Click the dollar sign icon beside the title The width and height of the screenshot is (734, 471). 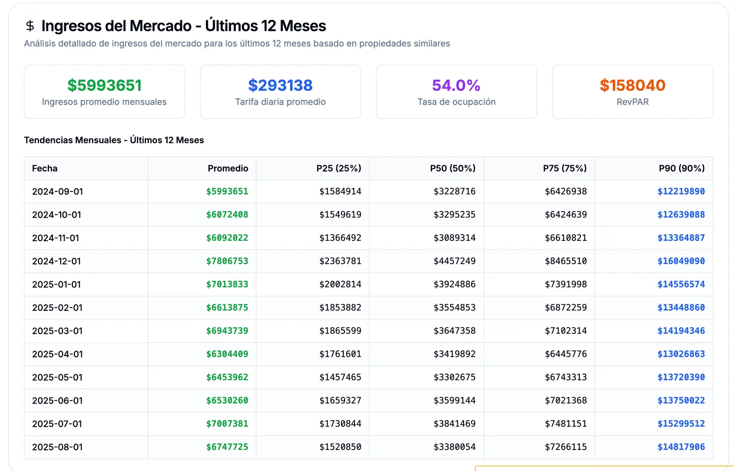tap(30, 26)
